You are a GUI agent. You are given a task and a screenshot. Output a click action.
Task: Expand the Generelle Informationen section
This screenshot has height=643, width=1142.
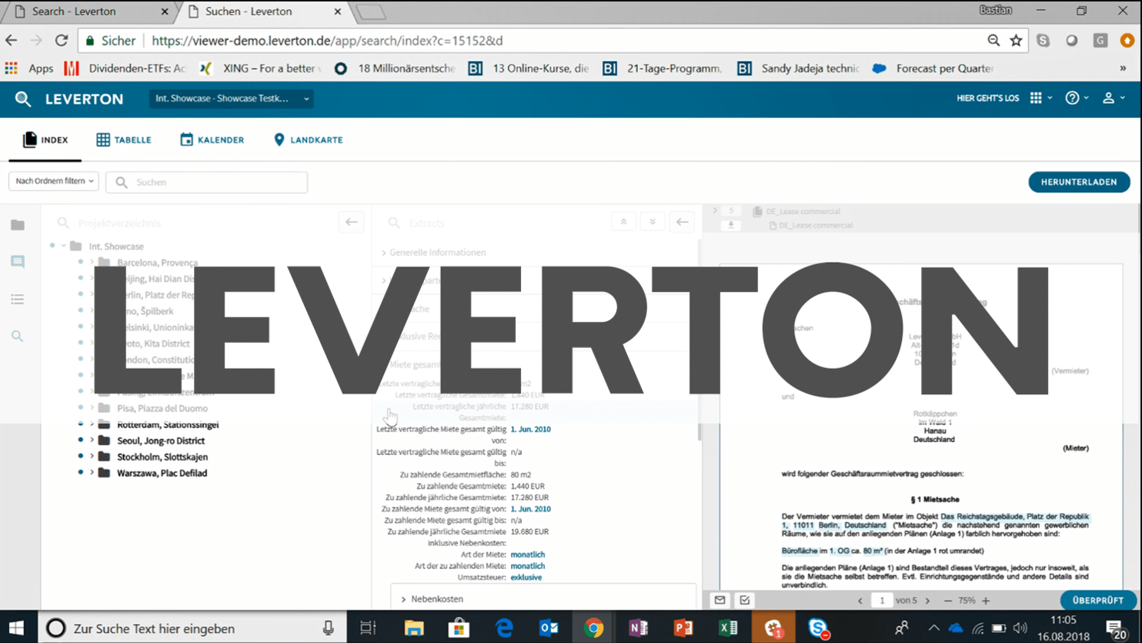tap(384, 253)
